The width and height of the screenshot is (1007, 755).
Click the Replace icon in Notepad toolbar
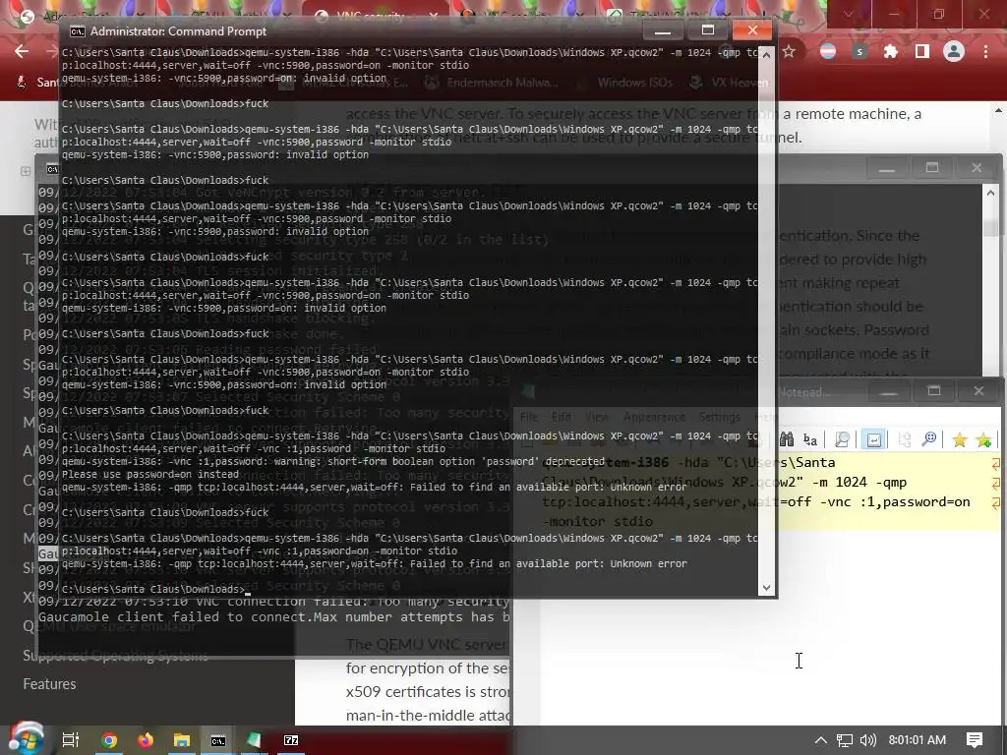(810, 439)
